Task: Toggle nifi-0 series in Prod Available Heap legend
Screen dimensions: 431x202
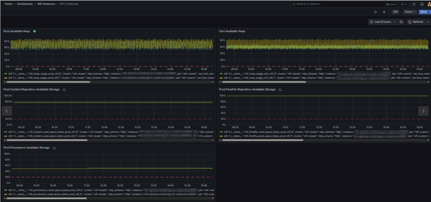Action: tap(10, 74)
